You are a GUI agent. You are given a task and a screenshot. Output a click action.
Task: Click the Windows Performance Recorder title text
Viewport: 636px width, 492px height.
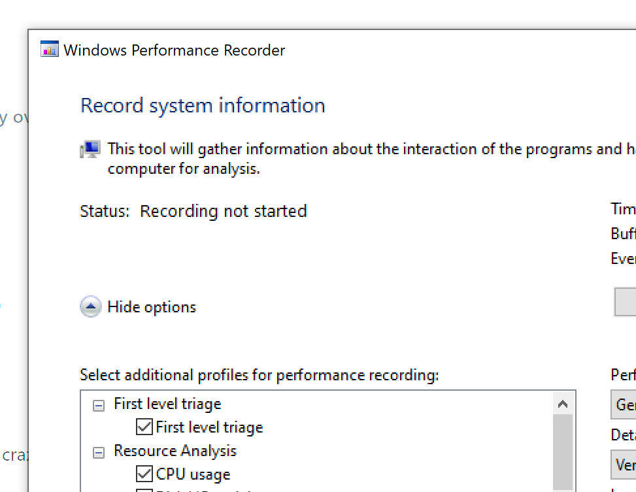[x=175, y=50]
